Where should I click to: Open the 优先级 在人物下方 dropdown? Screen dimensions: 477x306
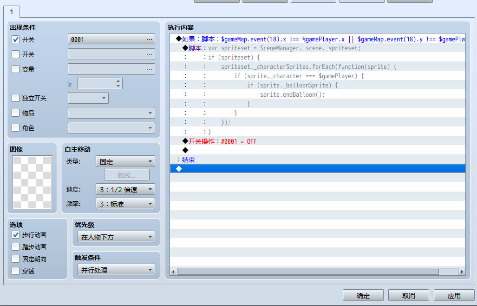point(116,237)
